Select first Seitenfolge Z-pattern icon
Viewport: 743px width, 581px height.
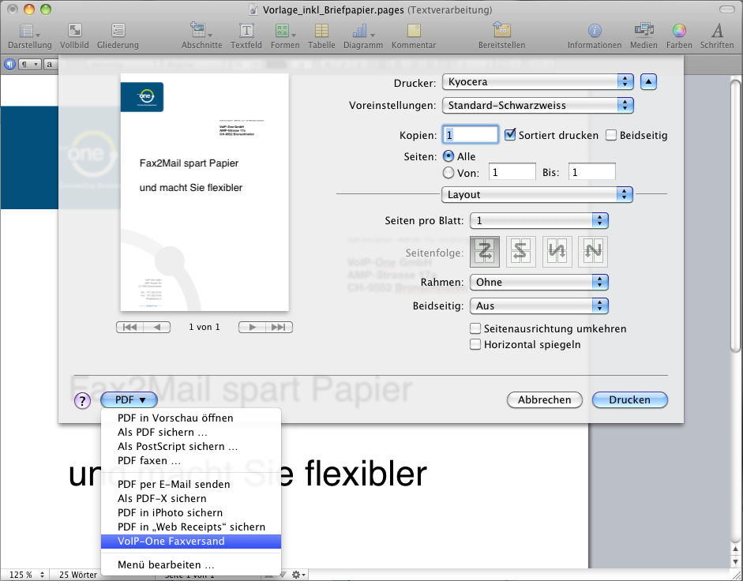[x=484, y=252]
